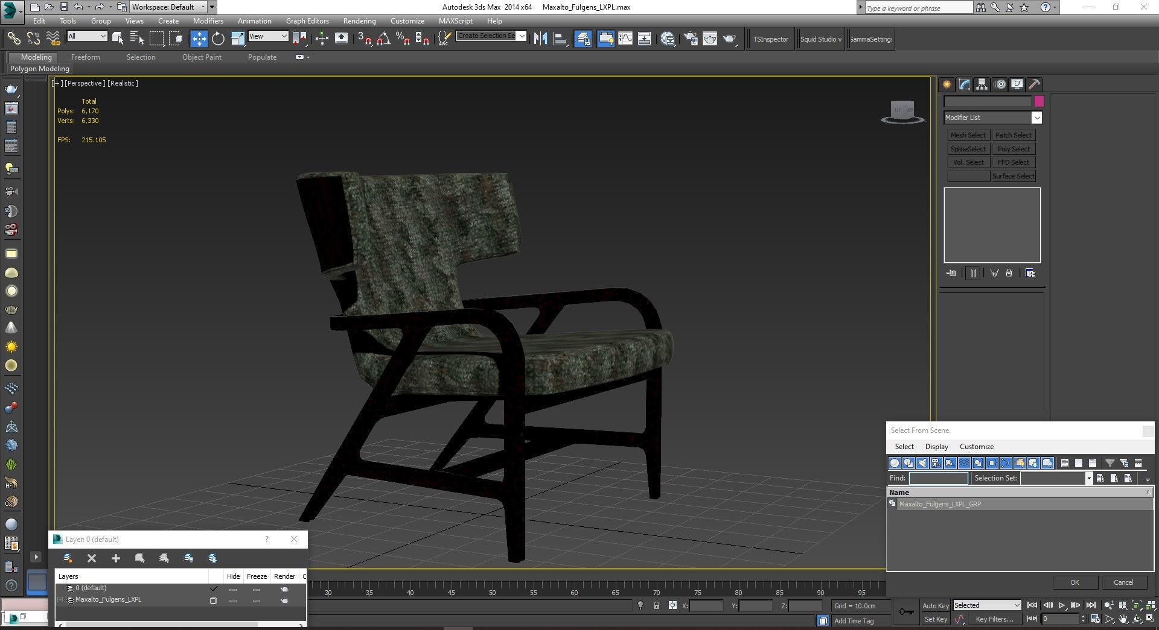Open the Graph Editors menu

point(307,20)
